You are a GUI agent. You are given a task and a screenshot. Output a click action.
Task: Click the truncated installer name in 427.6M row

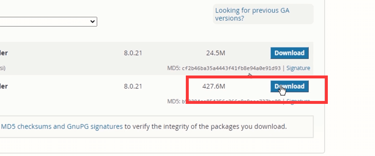click(x=4, y=86)
